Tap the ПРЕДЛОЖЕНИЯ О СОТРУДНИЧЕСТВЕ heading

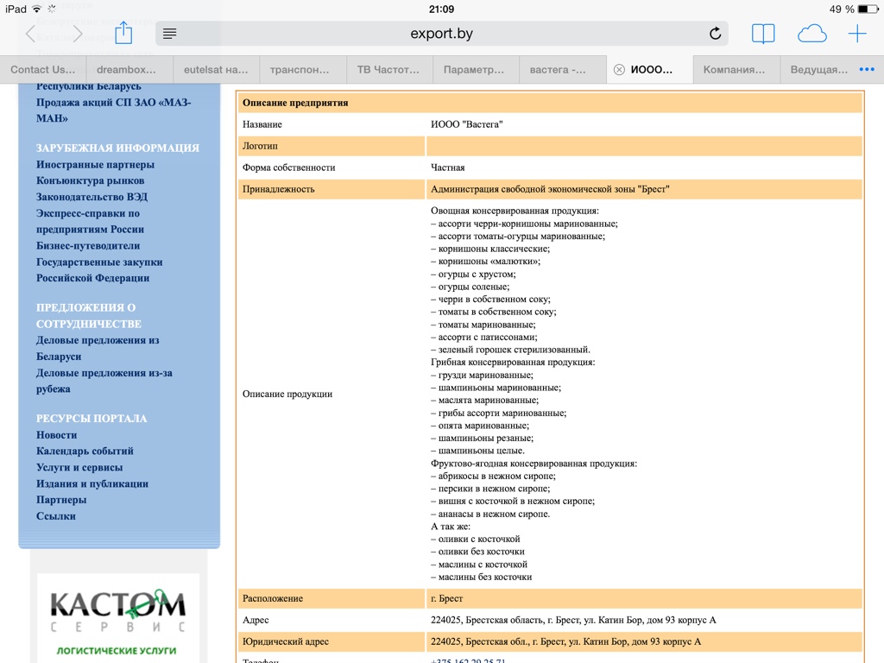[89, 316]
